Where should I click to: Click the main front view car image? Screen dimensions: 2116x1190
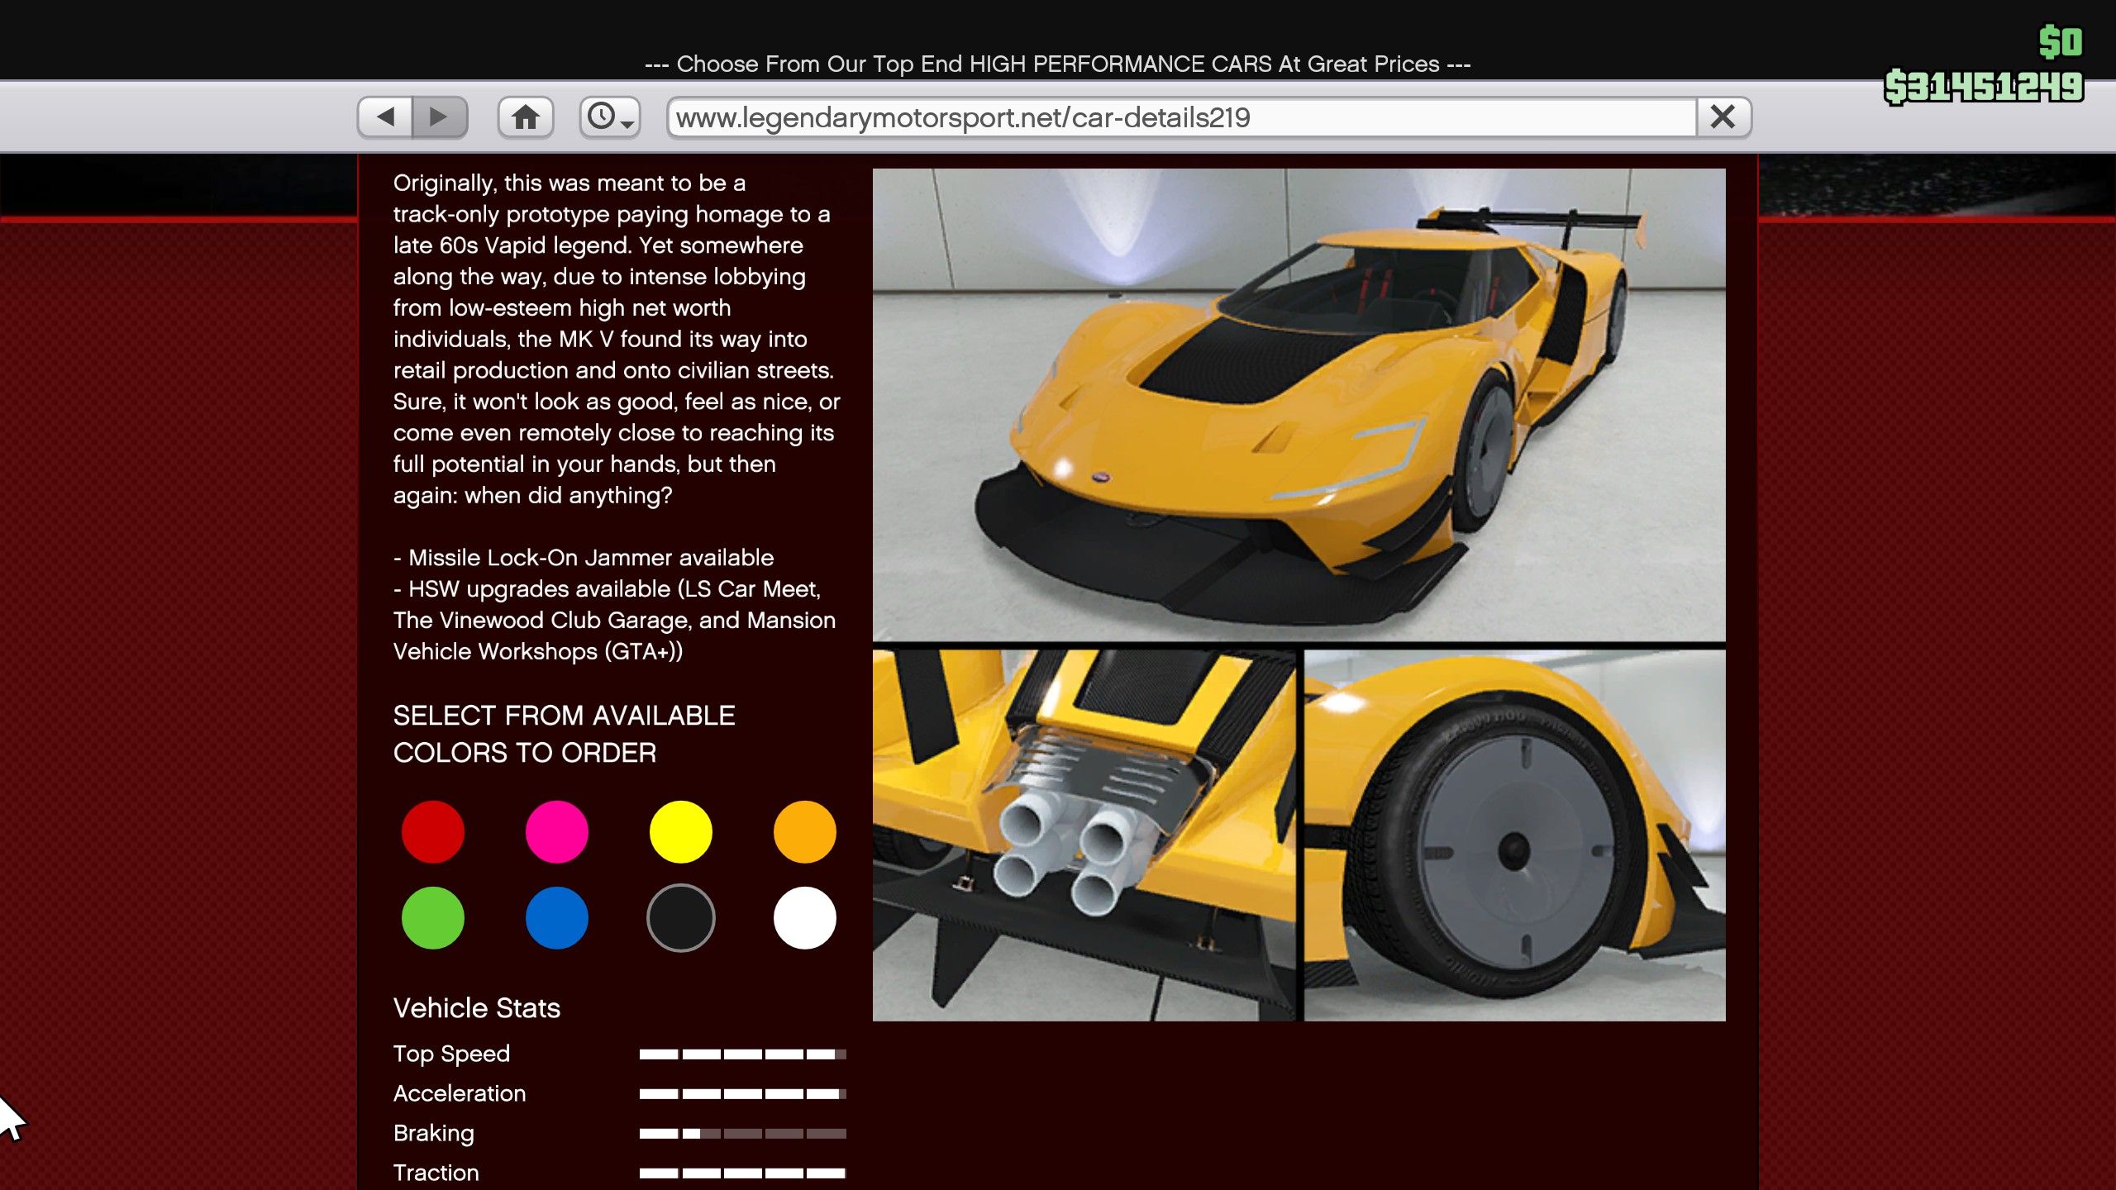click(x=1299, y=405)
